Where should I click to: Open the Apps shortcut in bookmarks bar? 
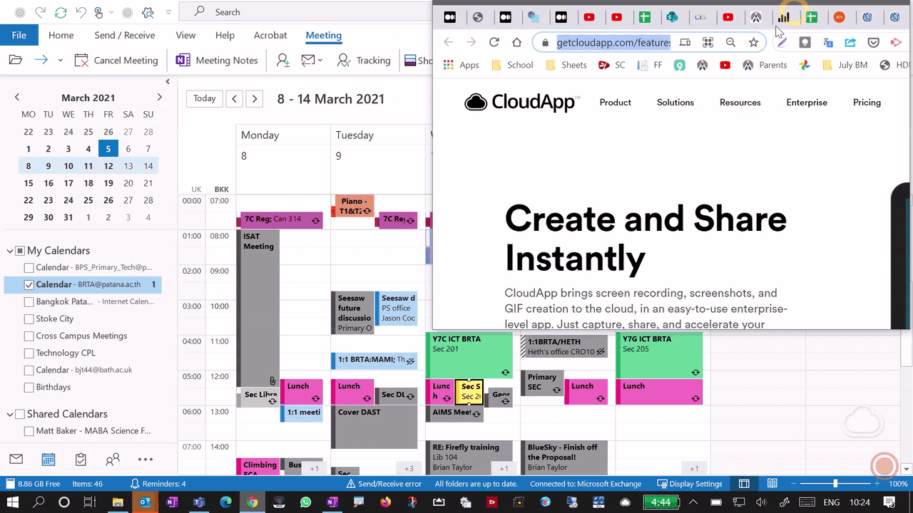(461, 65)
